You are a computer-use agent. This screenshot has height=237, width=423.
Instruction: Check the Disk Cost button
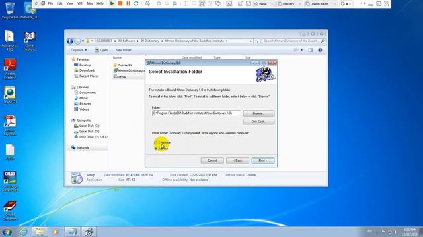(x=258, y=122)
